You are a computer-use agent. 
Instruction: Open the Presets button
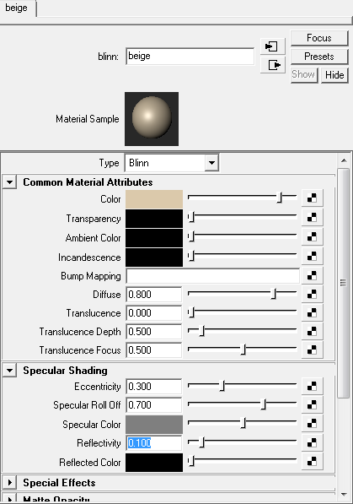pos(319,57)
